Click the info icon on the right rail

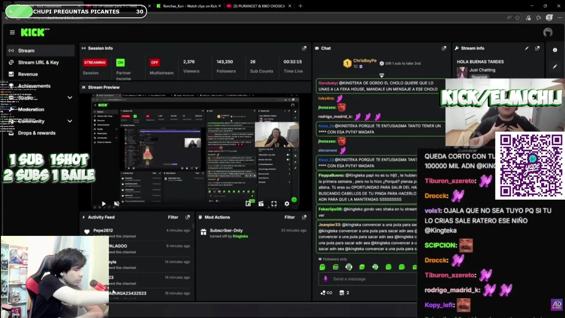click(x=555, y=50)
